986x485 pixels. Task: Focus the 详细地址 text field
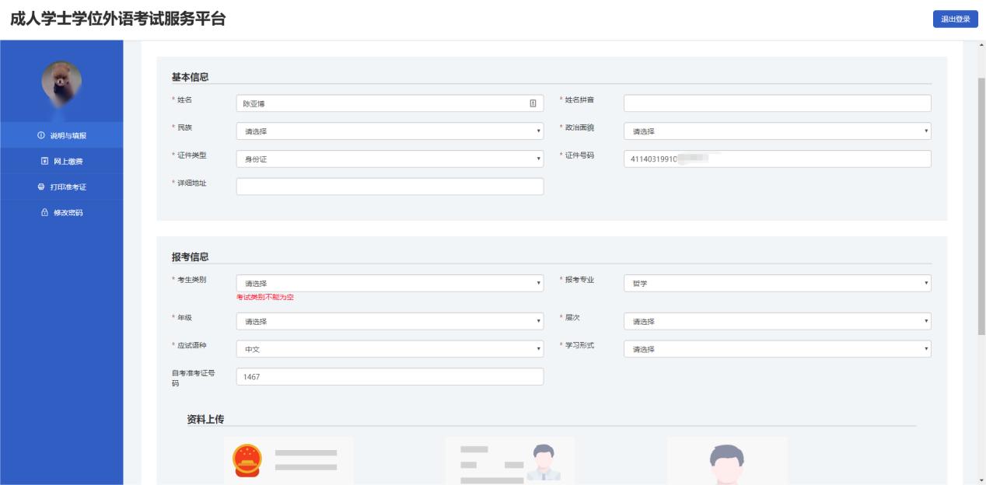click(390, 187)
